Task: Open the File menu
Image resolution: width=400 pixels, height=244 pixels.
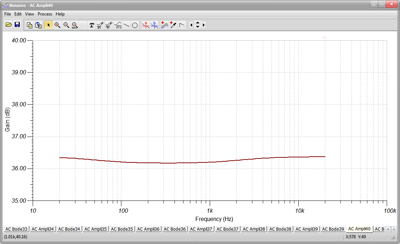Action: (x=8, y=14)
